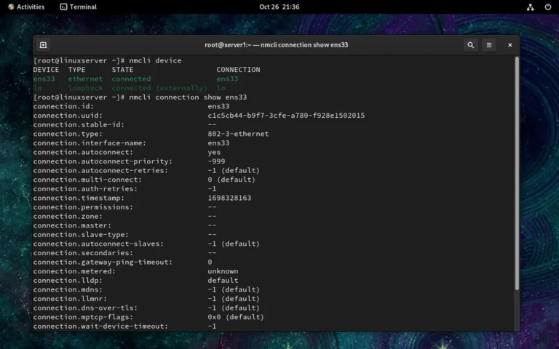Viewport: 559px width, 349px height.
Task: Click the connection.uuid value text
Action: tap(286, 116)
